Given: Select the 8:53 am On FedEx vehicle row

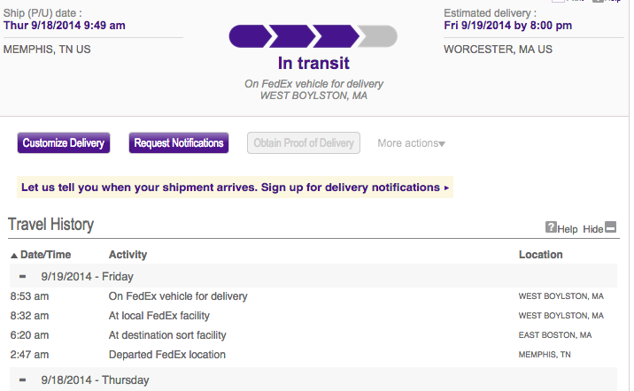Looking at the screenshot, I should click(313, 296).
